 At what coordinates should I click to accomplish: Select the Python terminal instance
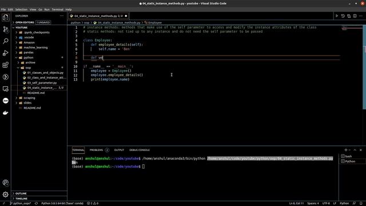click(x=350, y=161)
